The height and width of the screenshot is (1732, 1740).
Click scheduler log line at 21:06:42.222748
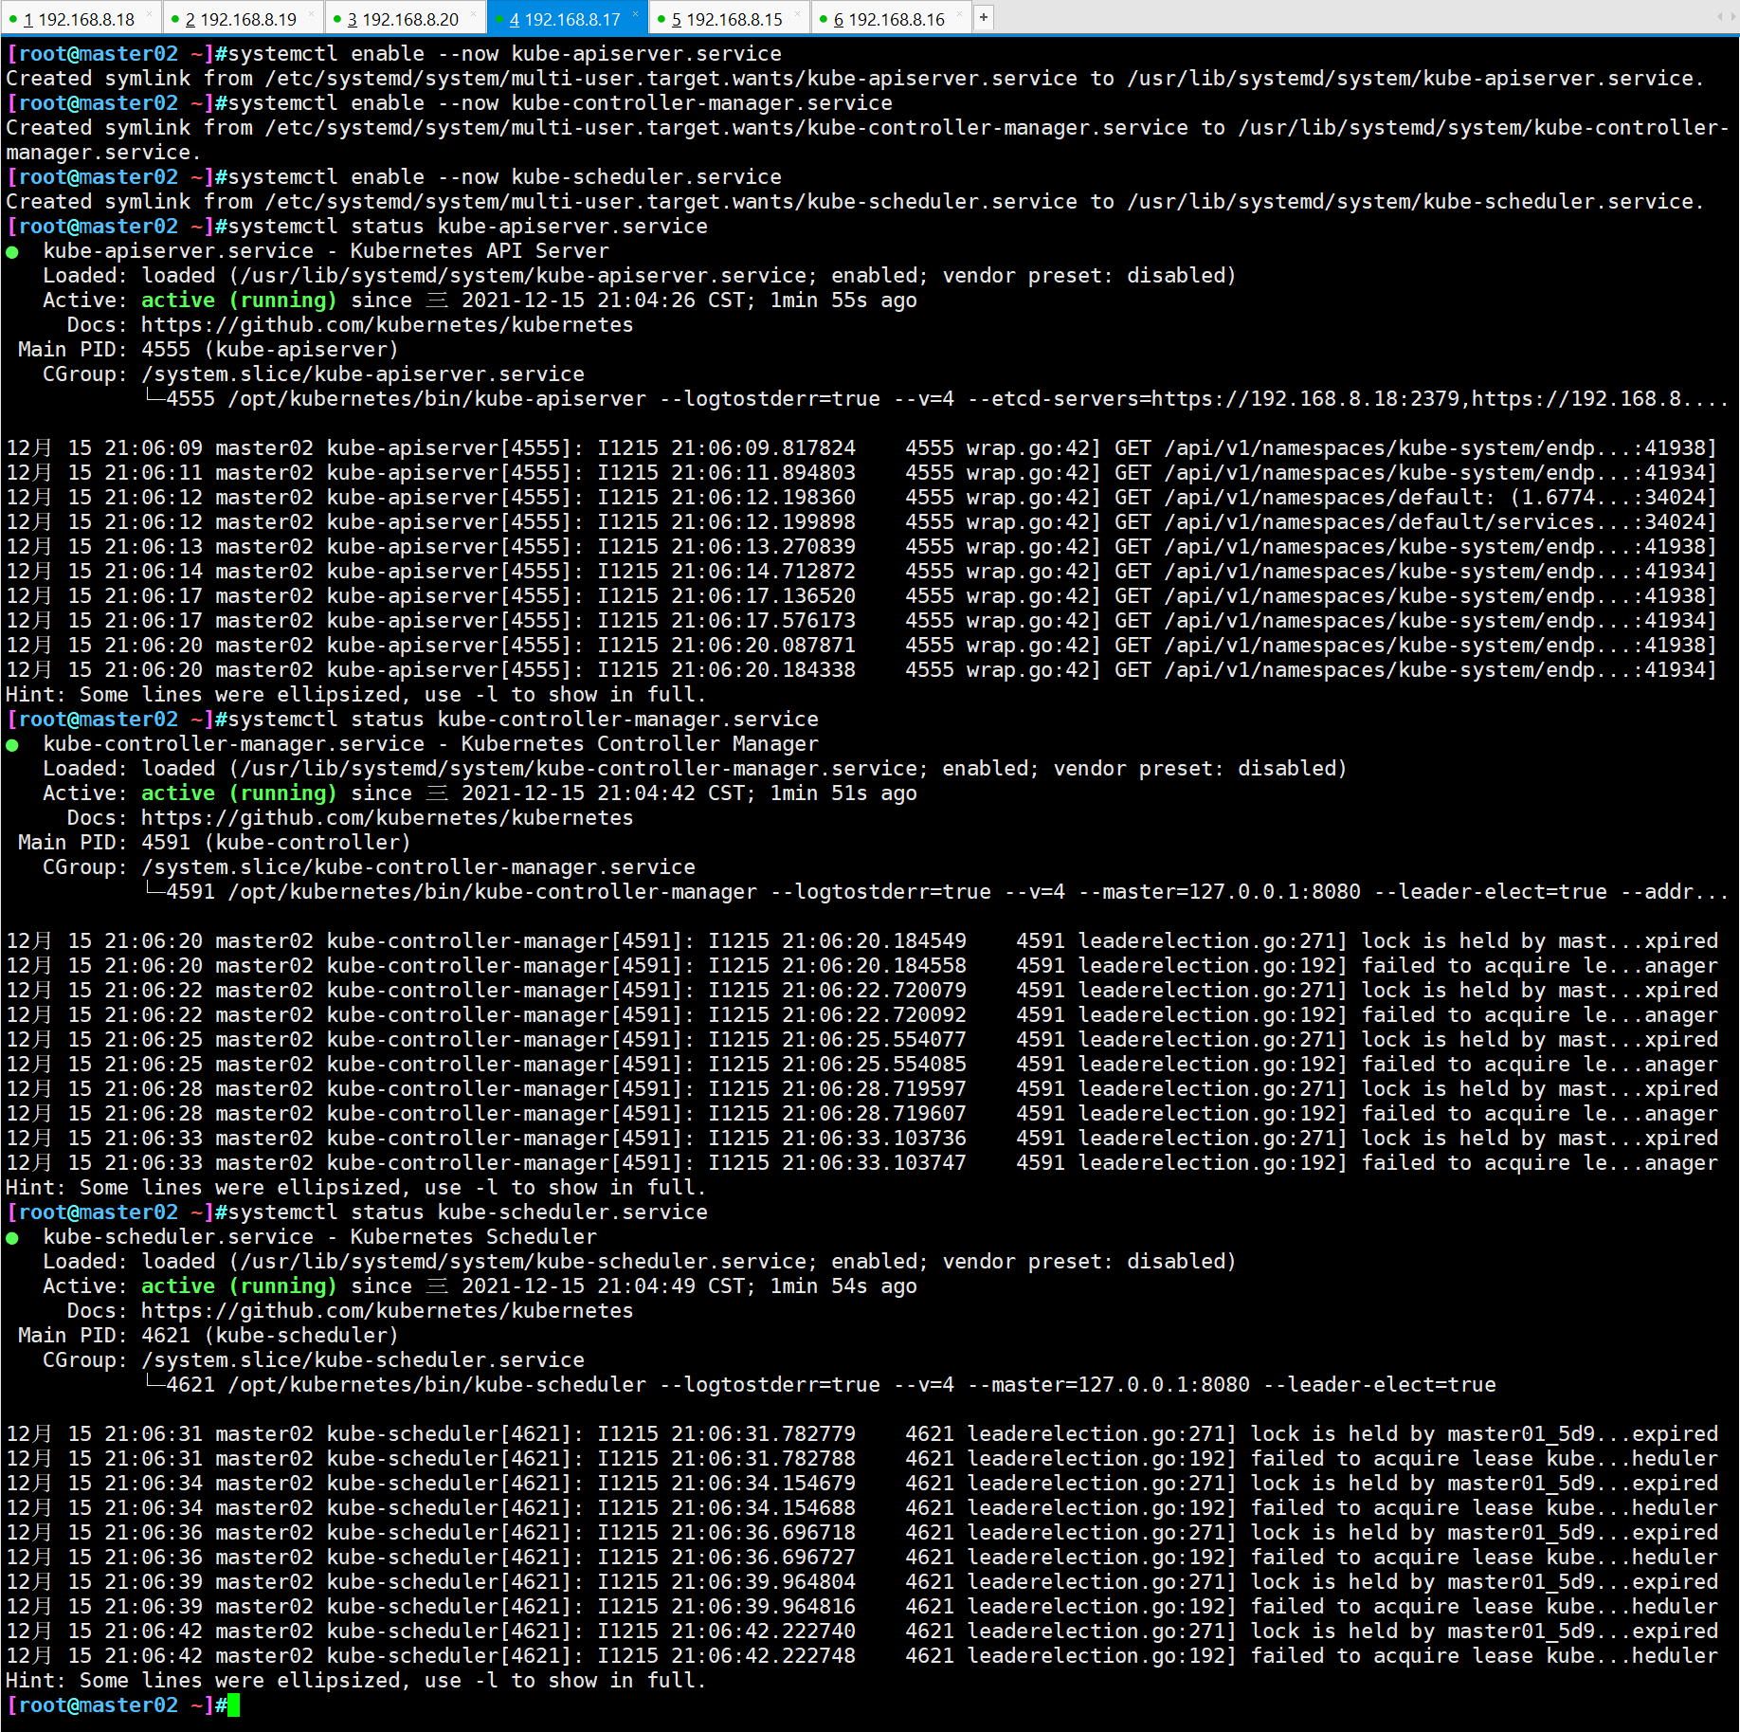(861, 1656)
